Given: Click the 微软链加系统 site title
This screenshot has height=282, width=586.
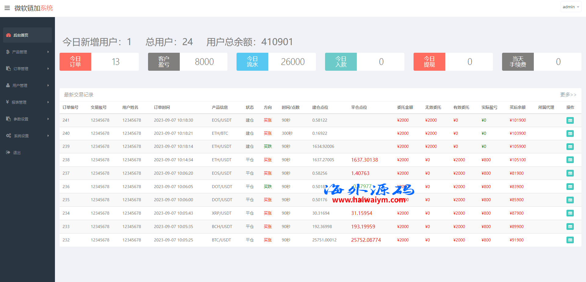Looking at the screenshot, I should click(34, 8).
